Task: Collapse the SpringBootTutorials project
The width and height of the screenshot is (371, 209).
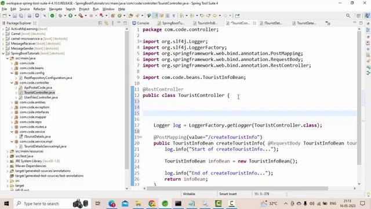Action: tap(3, 53)
